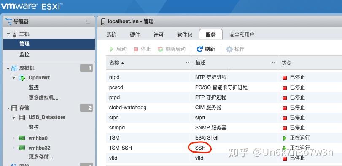Click the host icon in the localhost.lan title
Viewport: 342px width, 166px height.
103,21
